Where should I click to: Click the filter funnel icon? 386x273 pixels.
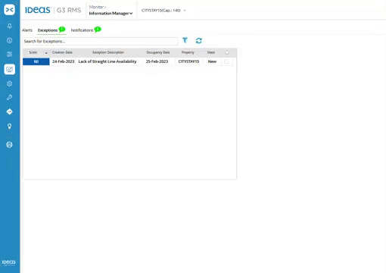pos(185,40)
